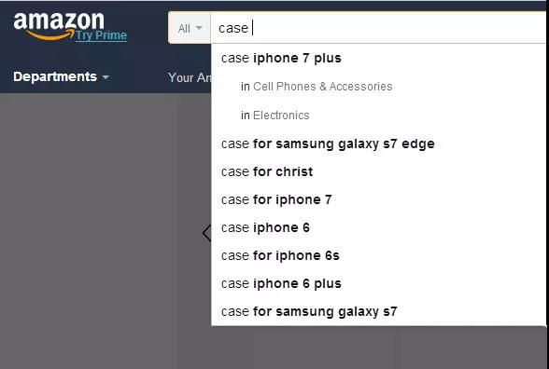Choose 'in Cell Phones & Accessories' suggestion
The image size is (549, 369).
point(379,87)
